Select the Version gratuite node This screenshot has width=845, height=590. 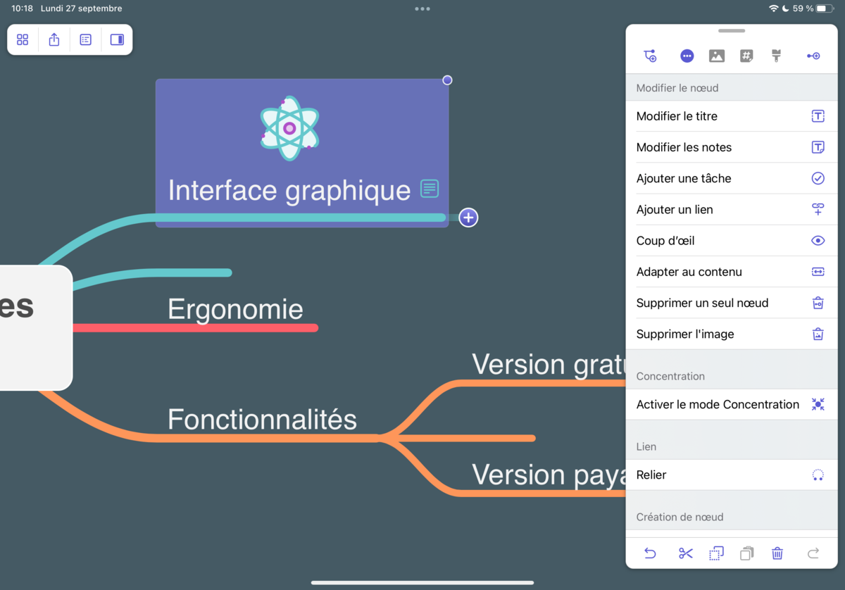click(x=549, y=365)
